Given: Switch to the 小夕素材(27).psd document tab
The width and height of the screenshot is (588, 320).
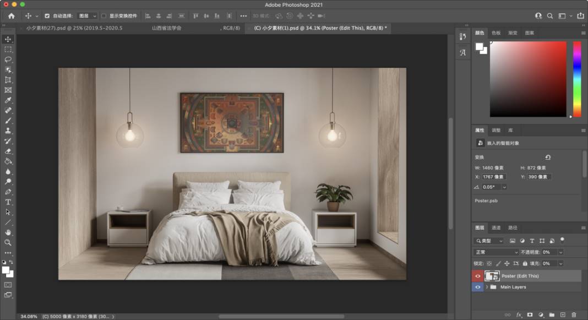Looking at the screenshot, I should coord(70,28).
